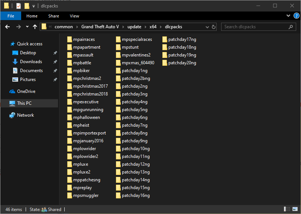
Task: Open the View ribbon tab
Action: coord(74,16)
